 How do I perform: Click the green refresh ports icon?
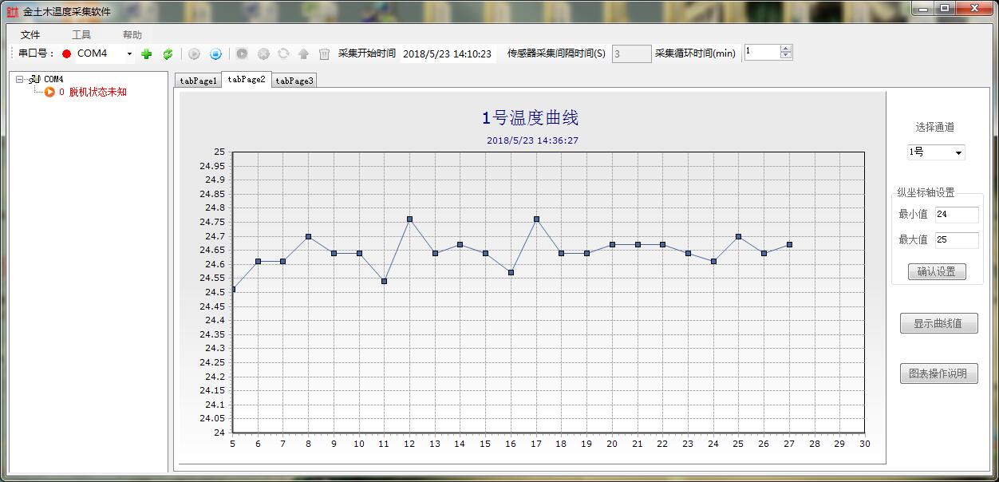pyautogui.click(x=168, y=54)
